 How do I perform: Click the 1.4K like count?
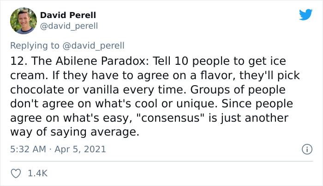38,173
